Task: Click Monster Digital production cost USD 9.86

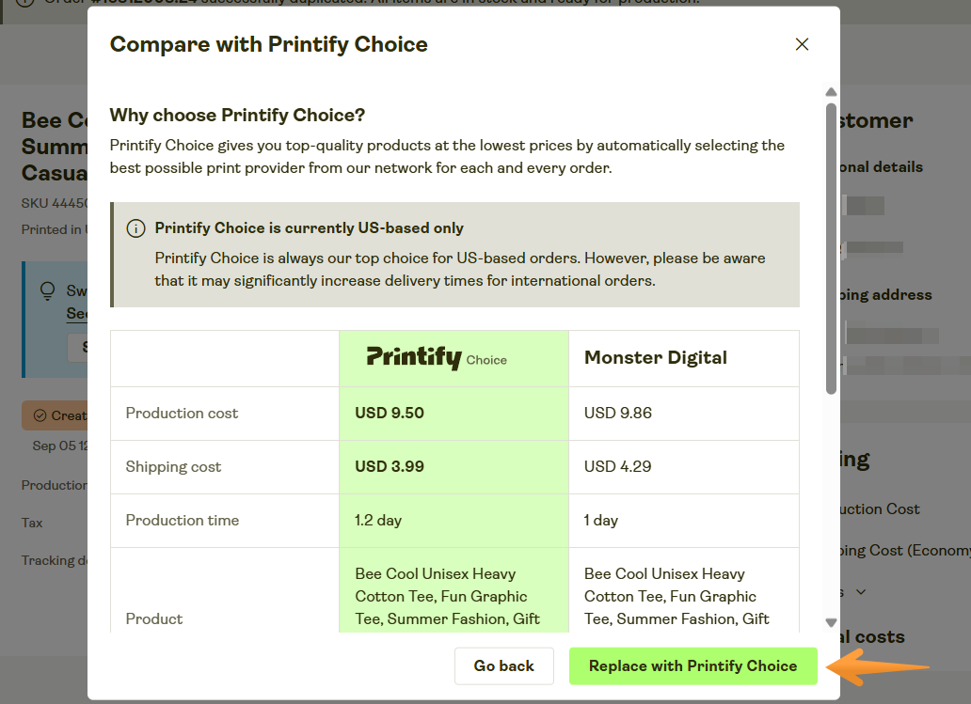Action: coord(618,413)
